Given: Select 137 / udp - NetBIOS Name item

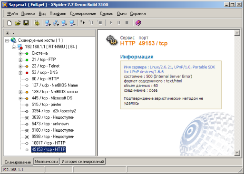Looking at the screenshot, I should coord(55,85).
